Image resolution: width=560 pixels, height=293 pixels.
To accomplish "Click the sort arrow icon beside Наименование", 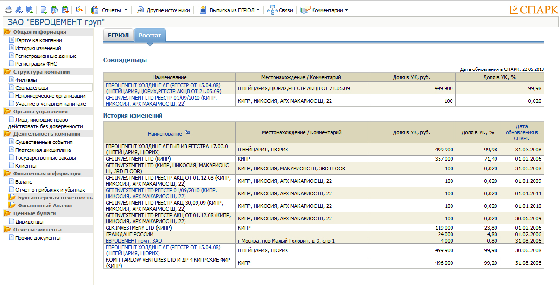I will pyautogui.click(x=187, y=132).
